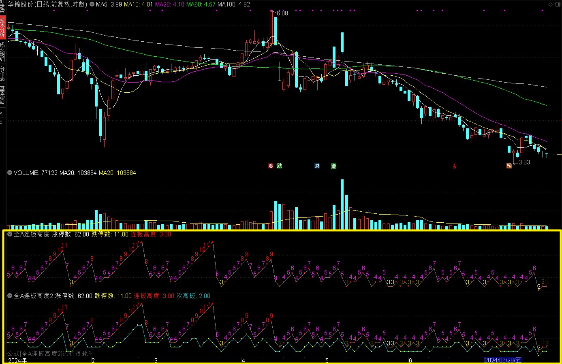Open the VOLUME indicator dropdown arrow
The height and width of the screenshot is (364, 562).
pos(10,173)
